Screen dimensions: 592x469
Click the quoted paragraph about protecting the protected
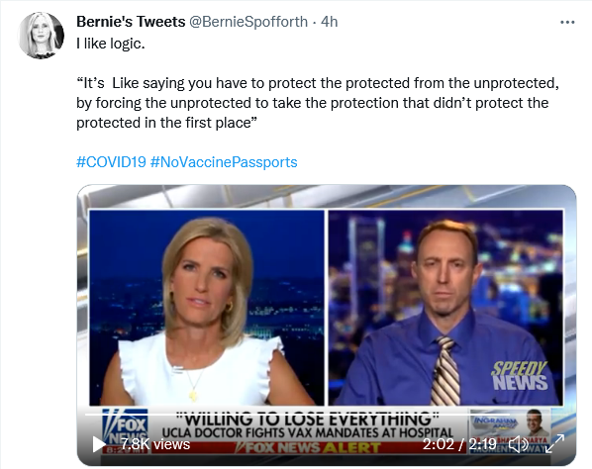(318, 103)
